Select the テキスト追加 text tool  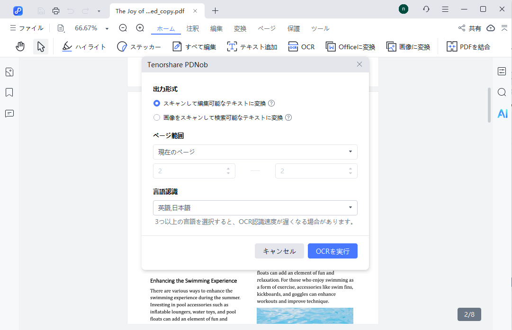click(x=252, y=46)
